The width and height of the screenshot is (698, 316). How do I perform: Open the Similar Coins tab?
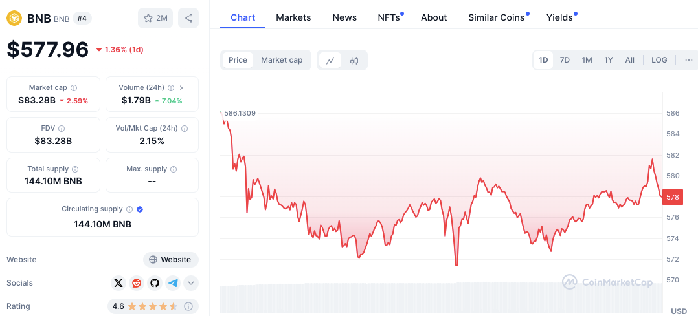[x=497, y=17]
